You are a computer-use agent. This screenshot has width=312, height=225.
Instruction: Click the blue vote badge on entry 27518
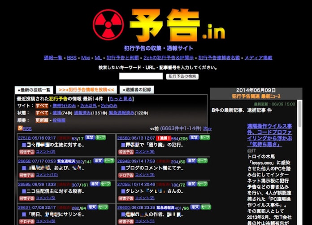click(x=90, y=137)
